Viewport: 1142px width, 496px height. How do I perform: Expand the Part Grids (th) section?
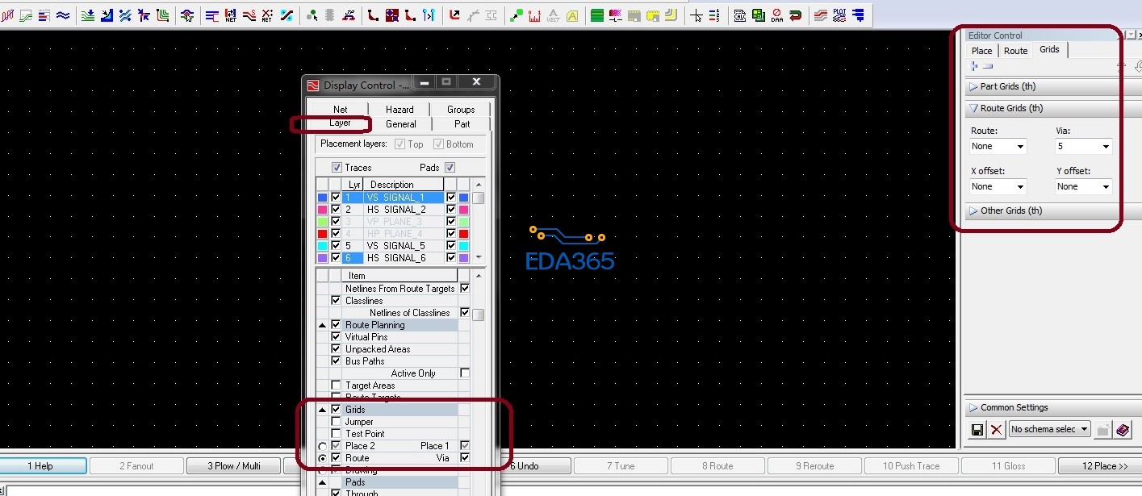coord(973,86)
